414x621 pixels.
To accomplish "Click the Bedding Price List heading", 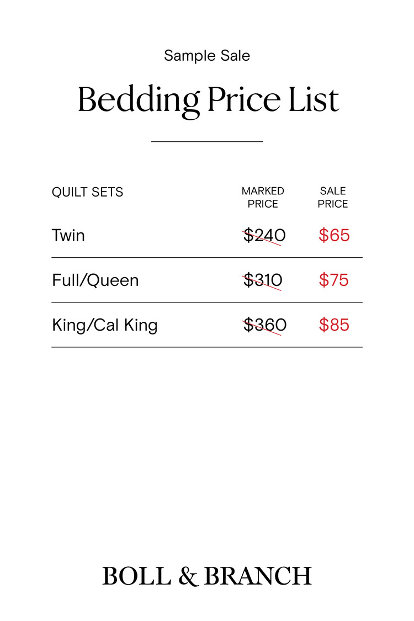I will click(x=208, y=100).
